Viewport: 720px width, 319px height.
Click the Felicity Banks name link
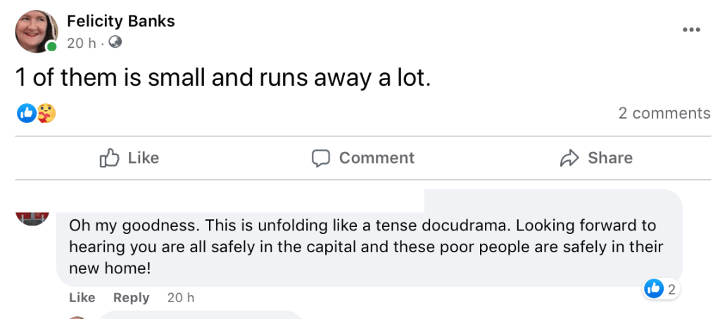pyautogui.click(x=120, y=21)
